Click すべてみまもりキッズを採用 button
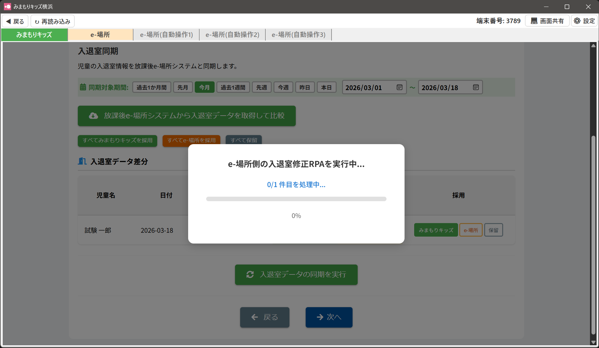Image resolution: width=599 pixels, height=348 pixels. click(117, 141)
